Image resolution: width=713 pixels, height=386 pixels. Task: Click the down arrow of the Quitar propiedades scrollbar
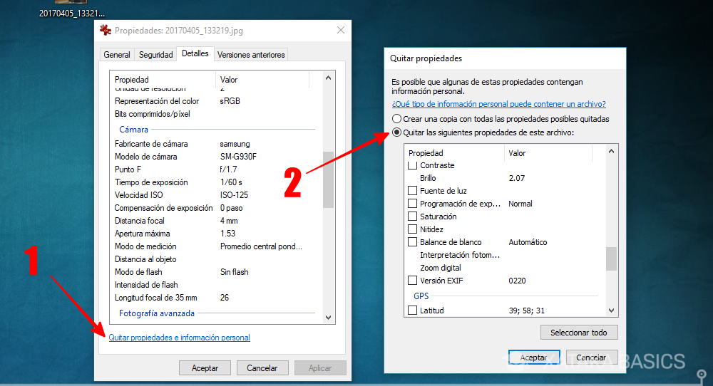[612, 311]
